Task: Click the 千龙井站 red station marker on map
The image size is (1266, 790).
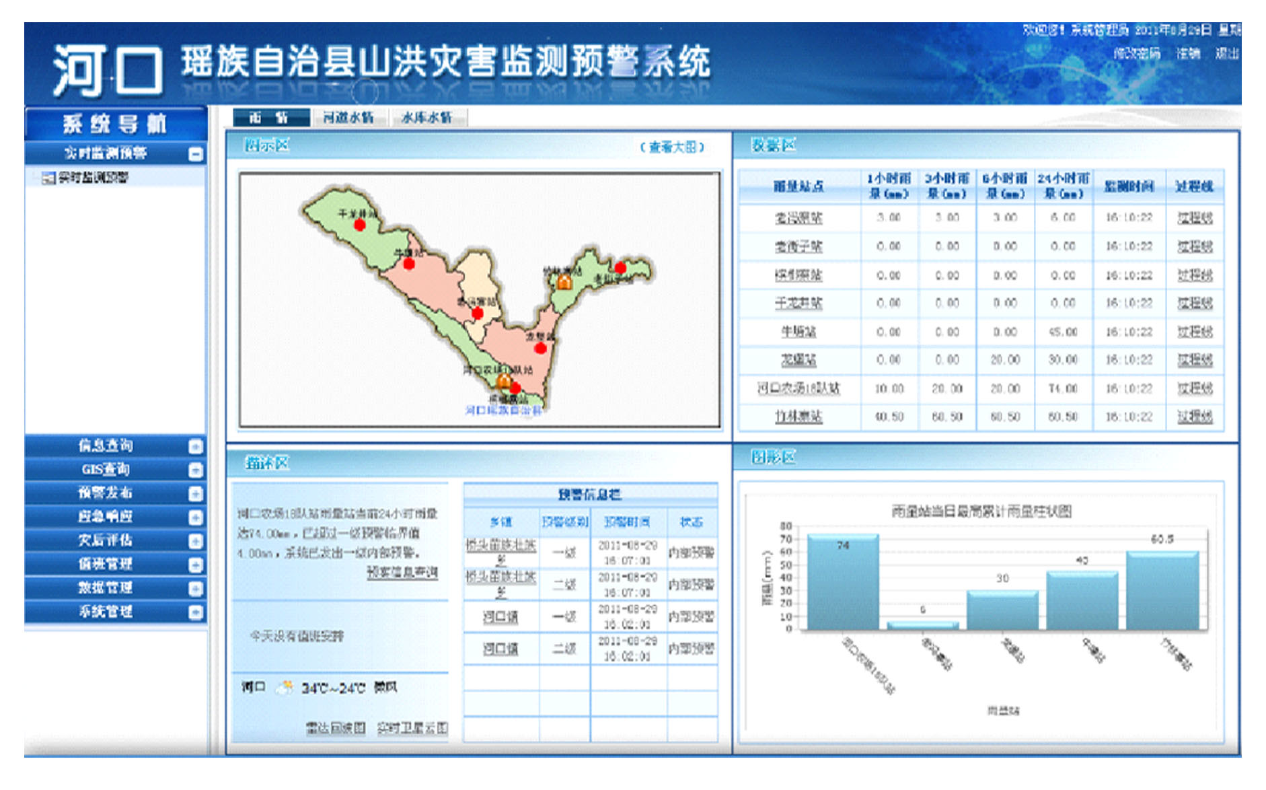Action: tap(360, 225)
